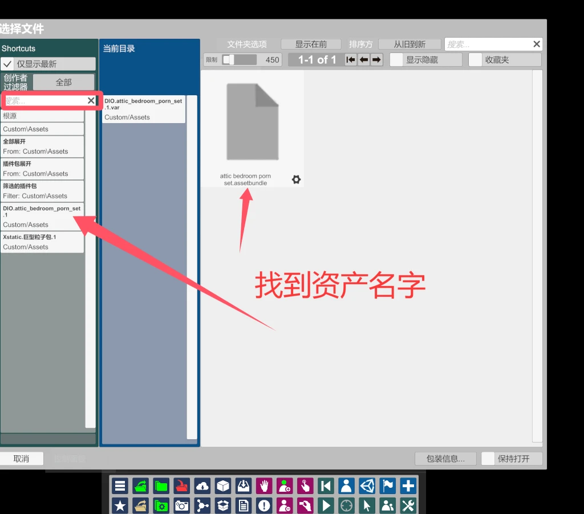
Task: Click the wrench and screwdriver tools icon
Action: click(408, 505)
